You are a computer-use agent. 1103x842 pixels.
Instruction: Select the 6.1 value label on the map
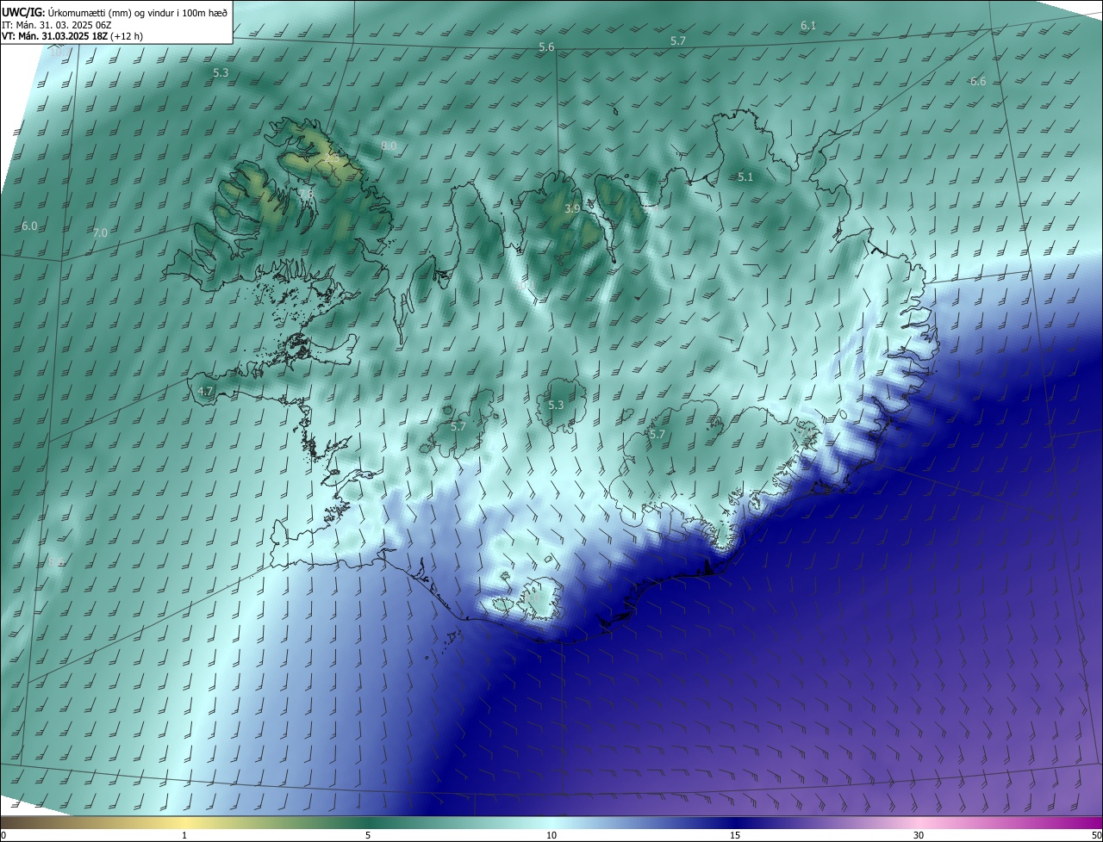[x=808, y=26]
